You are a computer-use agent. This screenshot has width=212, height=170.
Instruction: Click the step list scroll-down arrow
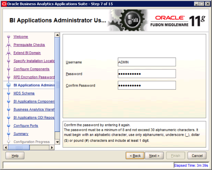(57, 142)
